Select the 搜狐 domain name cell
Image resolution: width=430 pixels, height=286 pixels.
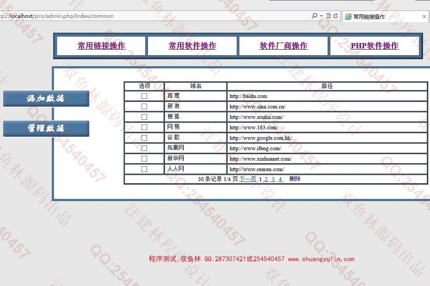tap(195, 117)
